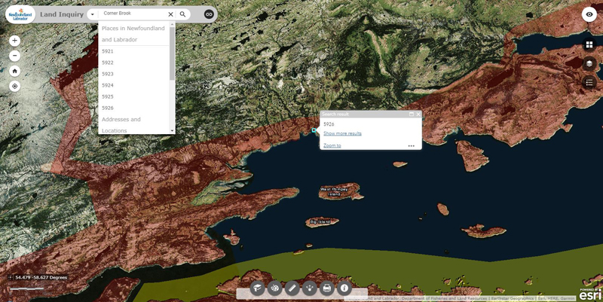This screenshot has height=302, width=603.
Task: Click Show more results link
Action: [x=342, y=133]
